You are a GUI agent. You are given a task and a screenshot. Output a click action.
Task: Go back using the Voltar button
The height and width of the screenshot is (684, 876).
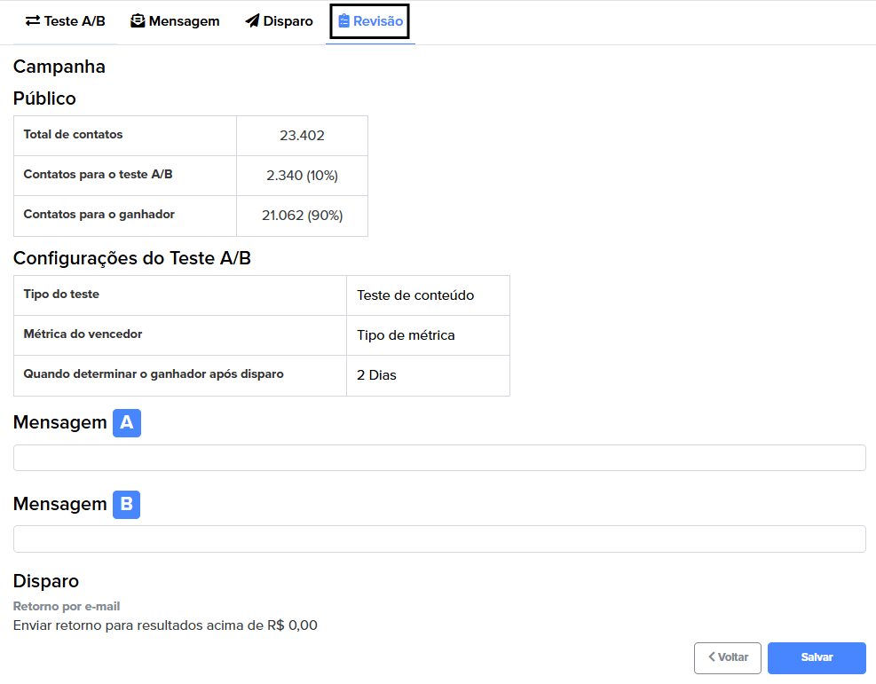click(x=728, y=657)
